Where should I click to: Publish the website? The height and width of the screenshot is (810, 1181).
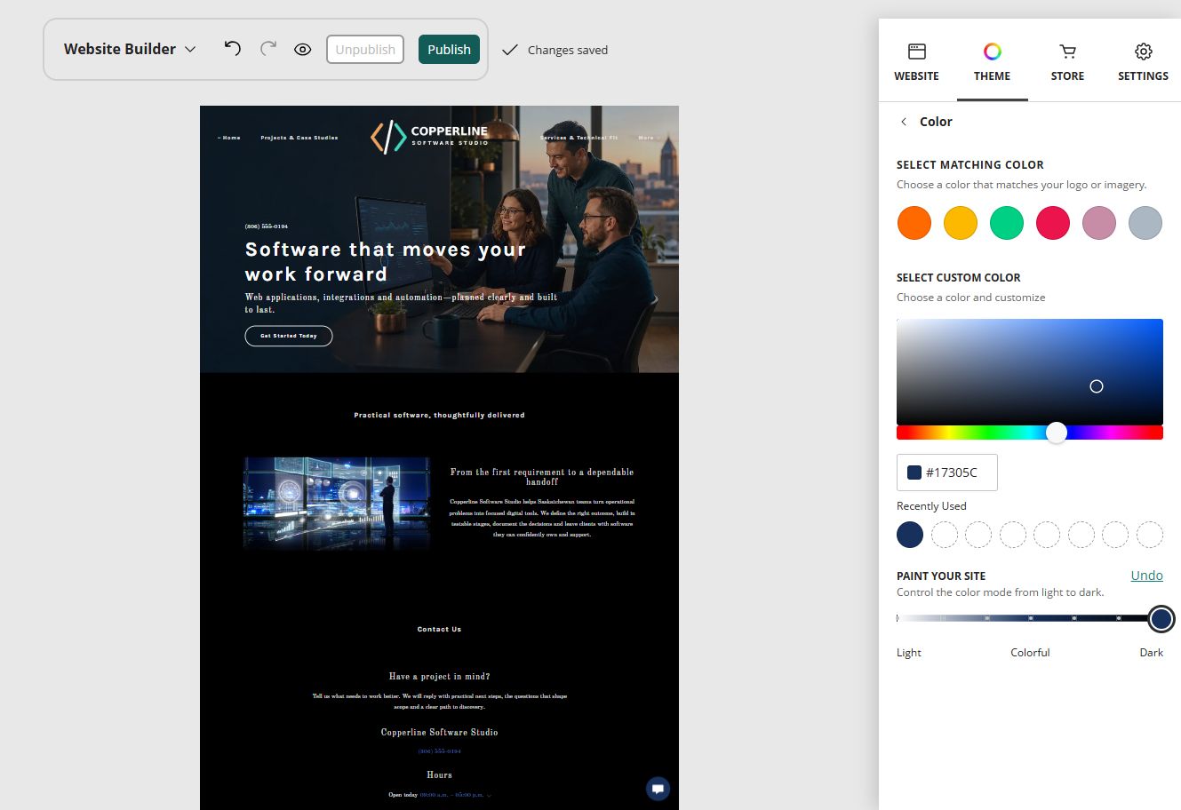pos(449,50)
